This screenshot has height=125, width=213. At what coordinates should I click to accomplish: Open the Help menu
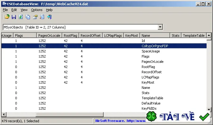(49, 10)
